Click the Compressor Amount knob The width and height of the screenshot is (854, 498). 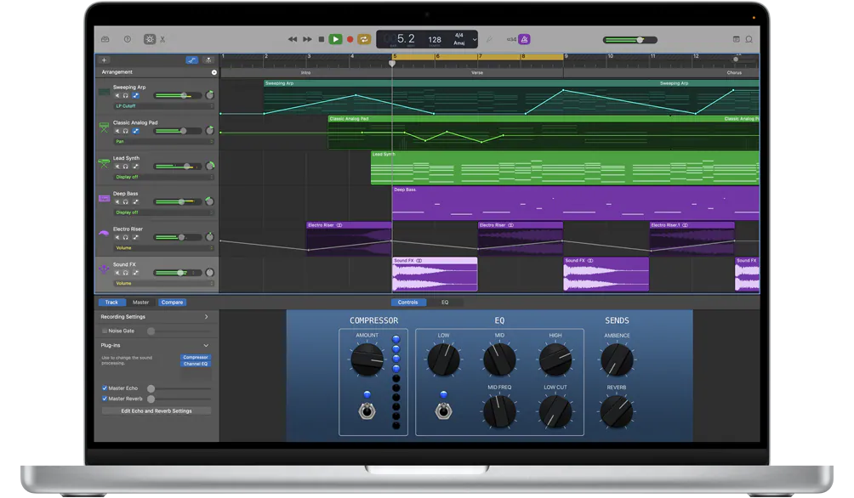pyautogui.click(x=367, y=359)
